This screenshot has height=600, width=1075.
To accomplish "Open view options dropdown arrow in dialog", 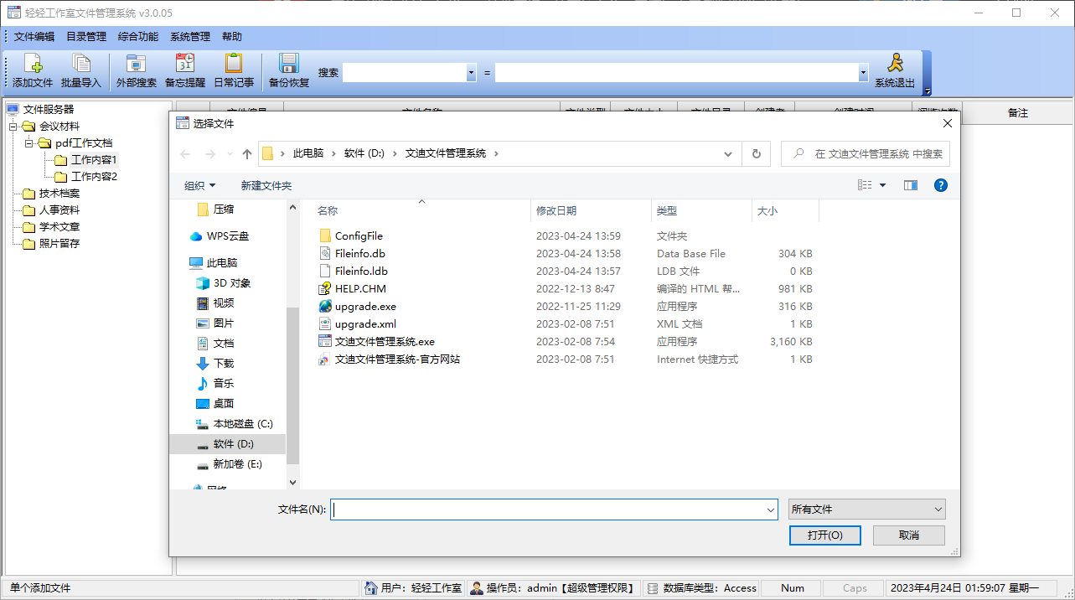I will point(882,185).
